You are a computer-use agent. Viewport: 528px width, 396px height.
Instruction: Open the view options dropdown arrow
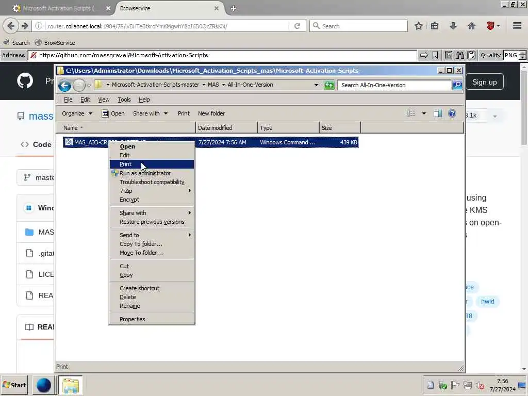pos(424,113)
